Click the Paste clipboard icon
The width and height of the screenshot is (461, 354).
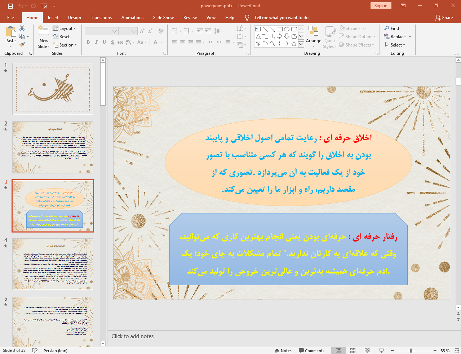point(10,32)
